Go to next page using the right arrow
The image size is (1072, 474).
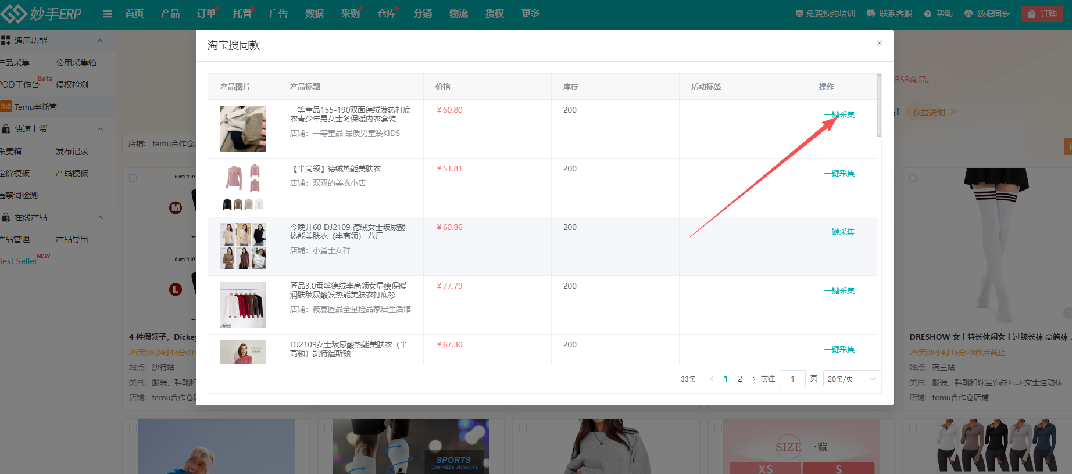[x=754, y=379]
